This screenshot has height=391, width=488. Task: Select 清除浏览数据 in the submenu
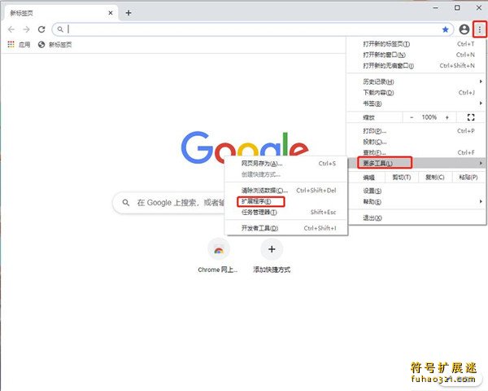[x=285, y=190]
